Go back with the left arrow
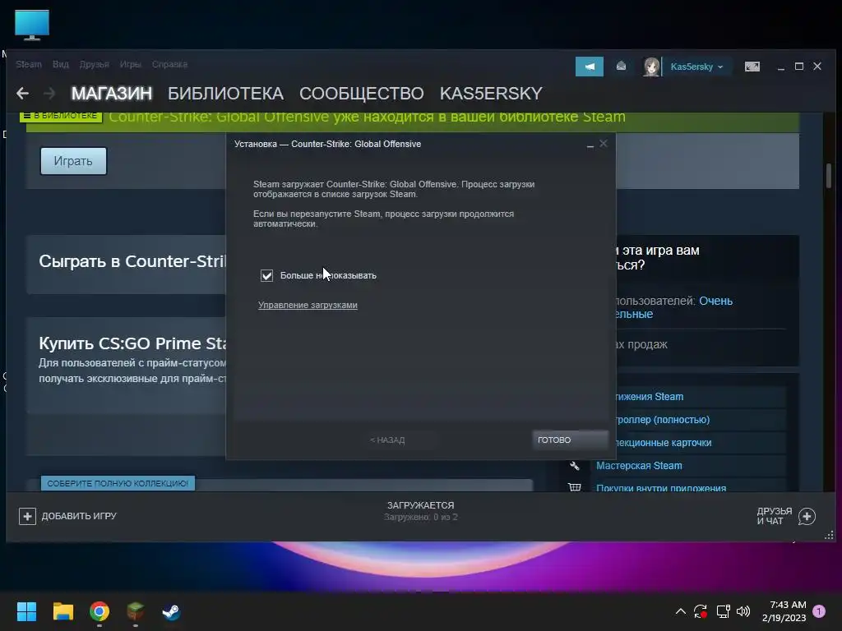The width and height of the screenshot is (842, 631). point(22,94)
